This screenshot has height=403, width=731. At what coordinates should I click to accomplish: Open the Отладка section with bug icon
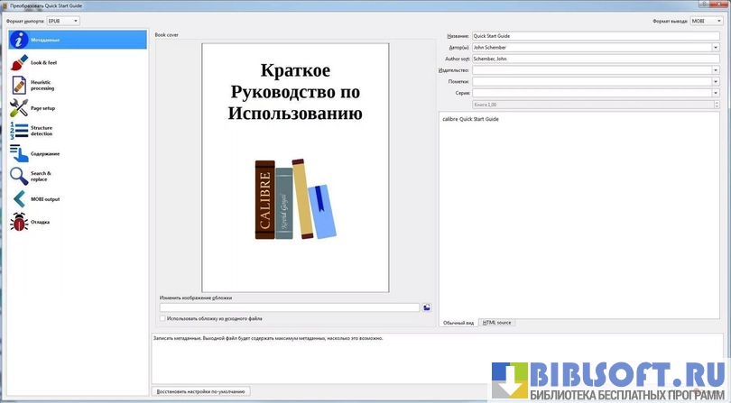click(x=77, y=221)
